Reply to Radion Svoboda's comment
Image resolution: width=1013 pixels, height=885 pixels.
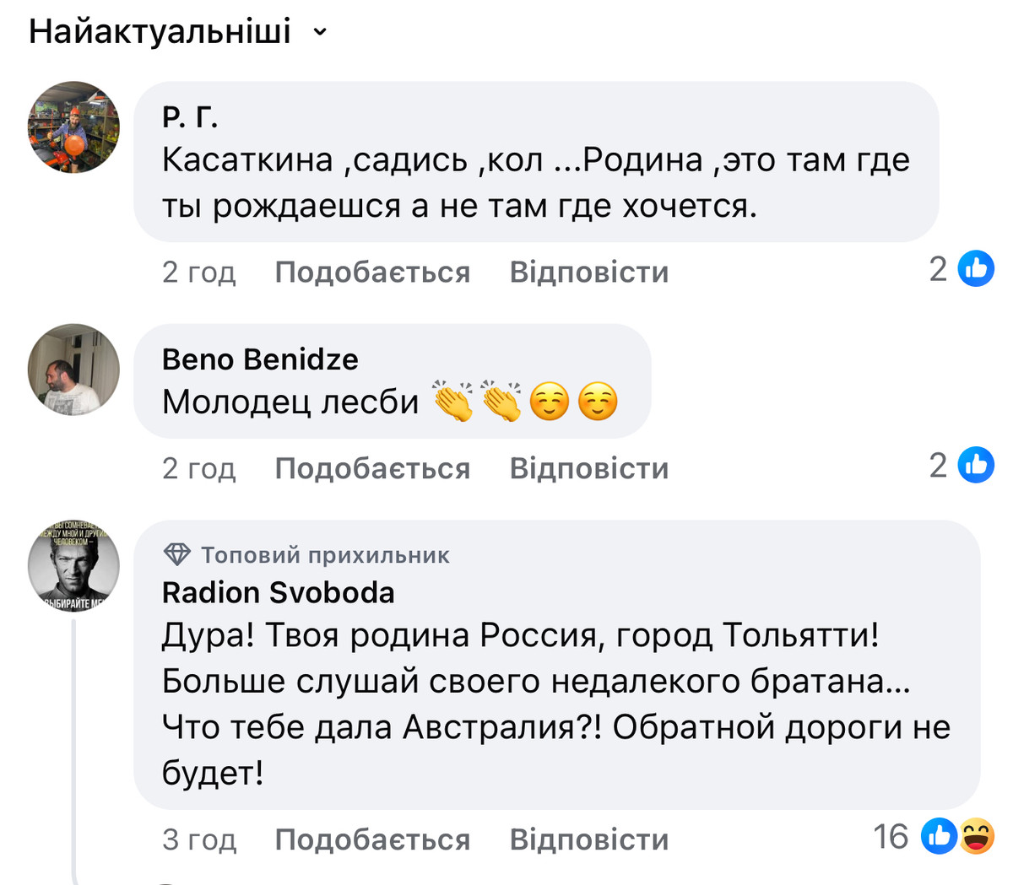click(589, 839)
